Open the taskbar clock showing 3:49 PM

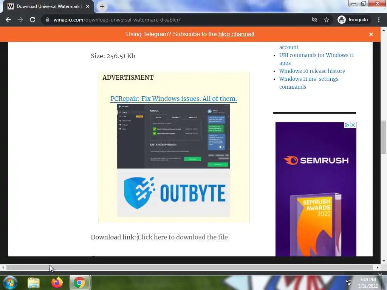point(368,283)
